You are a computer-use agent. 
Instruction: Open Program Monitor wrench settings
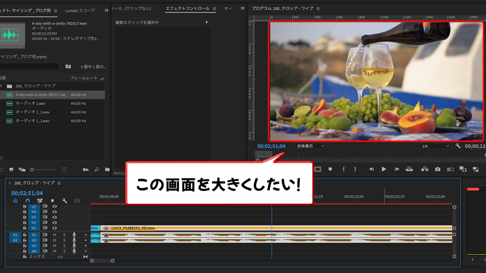pyautogui.click(x=458, y=146)
